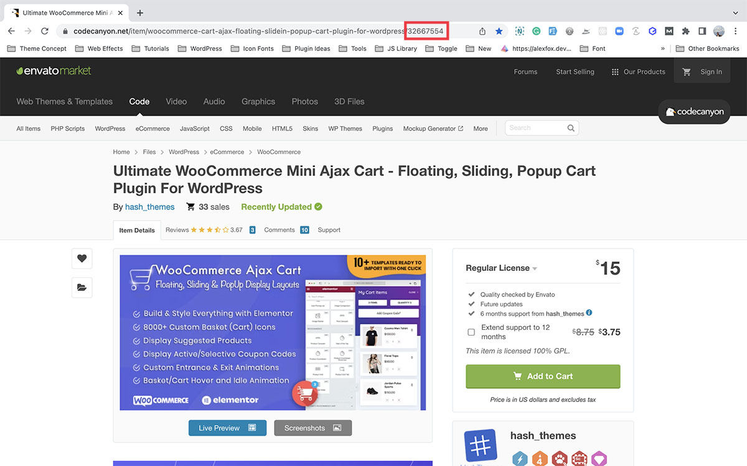Add item to favorites with heart icon
This screenshot has height=466, width=747.
82,258
